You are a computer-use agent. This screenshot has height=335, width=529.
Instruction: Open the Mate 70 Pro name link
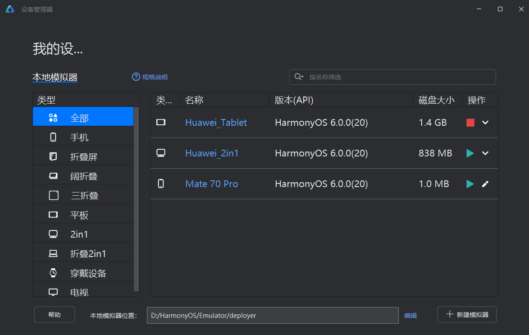(212, 184)
